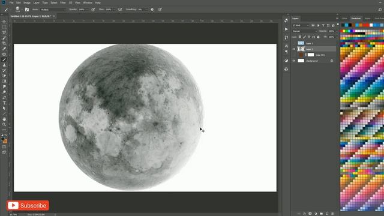Toggle filter for pixel layers icon
This screenshot has height=216, width=384.
click(x=313, y=25)
